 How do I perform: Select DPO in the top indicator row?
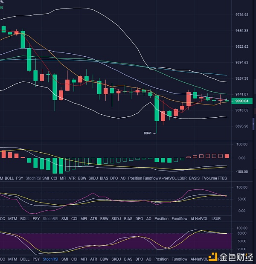click(114, 178)
